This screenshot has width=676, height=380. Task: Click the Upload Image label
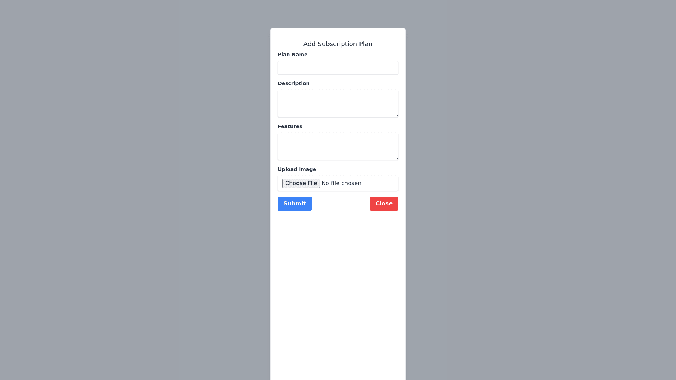pos(297,169)
